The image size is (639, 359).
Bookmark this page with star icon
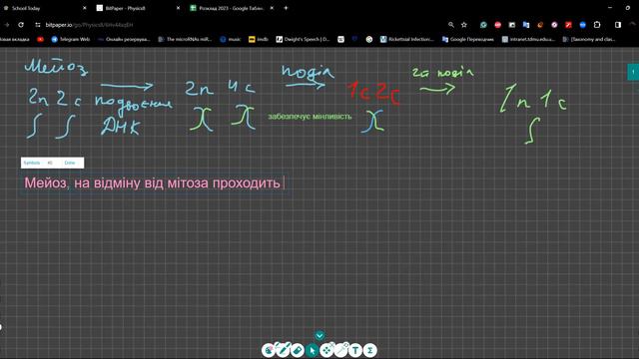pos(463,25)
